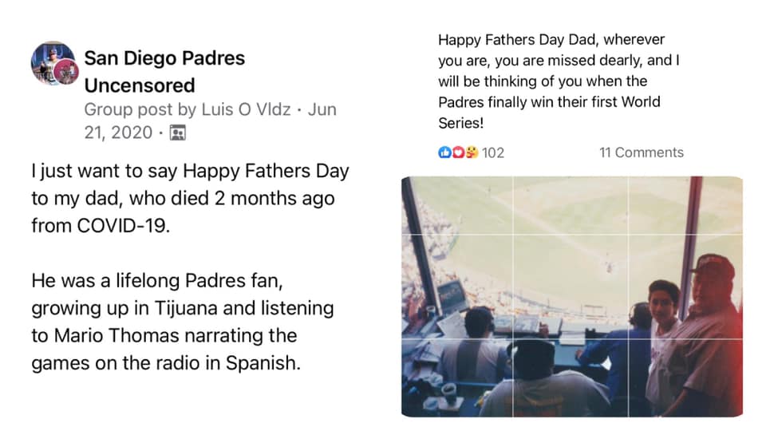Click the 'Group post by' label
766x431 pixels.
136,109
